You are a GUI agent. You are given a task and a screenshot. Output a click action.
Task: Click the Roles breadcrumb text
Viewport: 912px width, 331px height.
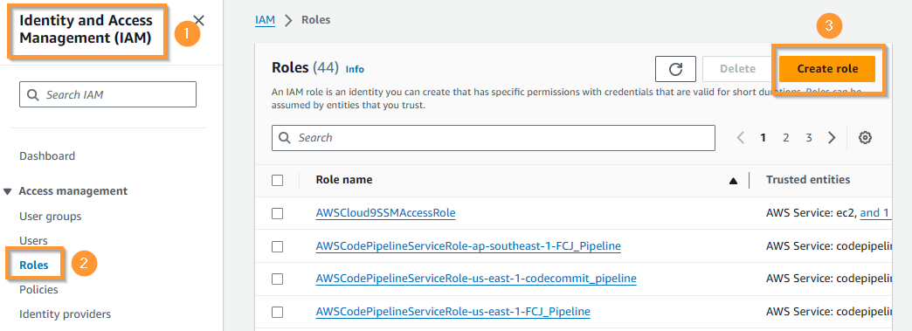316,20
